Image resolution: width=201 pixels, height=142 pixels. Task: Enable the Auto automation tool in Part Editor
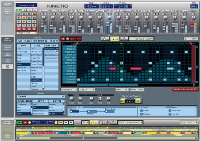tap(124, 39)
